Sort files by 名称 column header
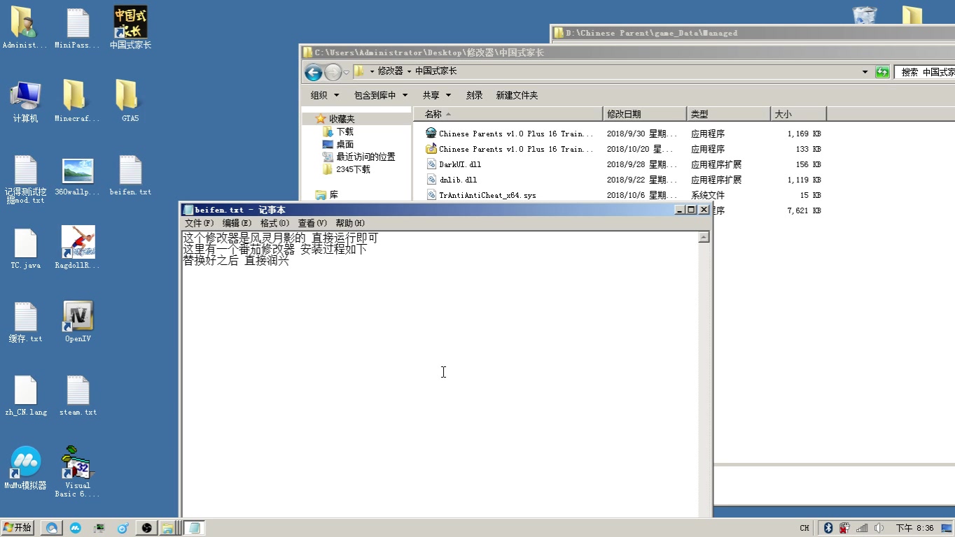Image resolution: width=955 pixels, height=537 pixels. (508, 114)
